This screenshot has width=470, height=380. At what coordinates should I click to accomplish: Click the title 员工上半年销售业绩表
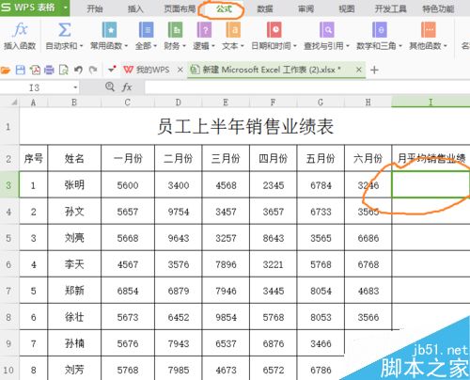pyautogui.click(x=245, y=127)
